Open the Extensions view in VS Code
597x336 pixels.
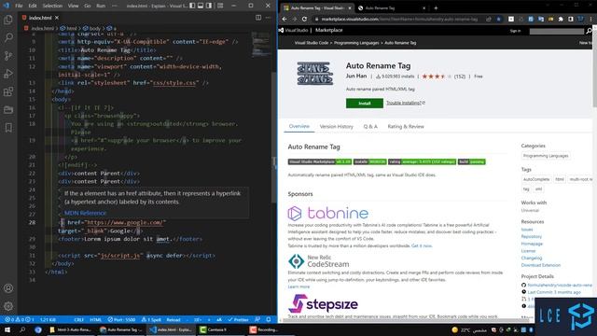click(8, 91)
